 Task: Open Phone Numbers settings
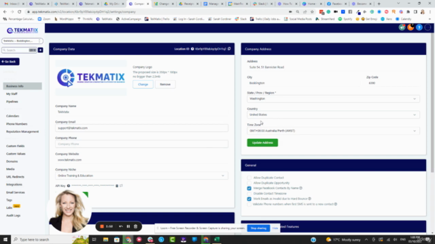[16, 124]
